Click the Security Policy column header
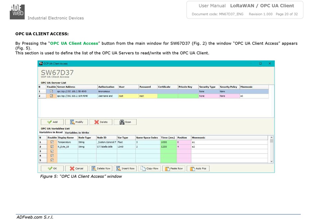This screenshot has height=219, width=316. 230,87
